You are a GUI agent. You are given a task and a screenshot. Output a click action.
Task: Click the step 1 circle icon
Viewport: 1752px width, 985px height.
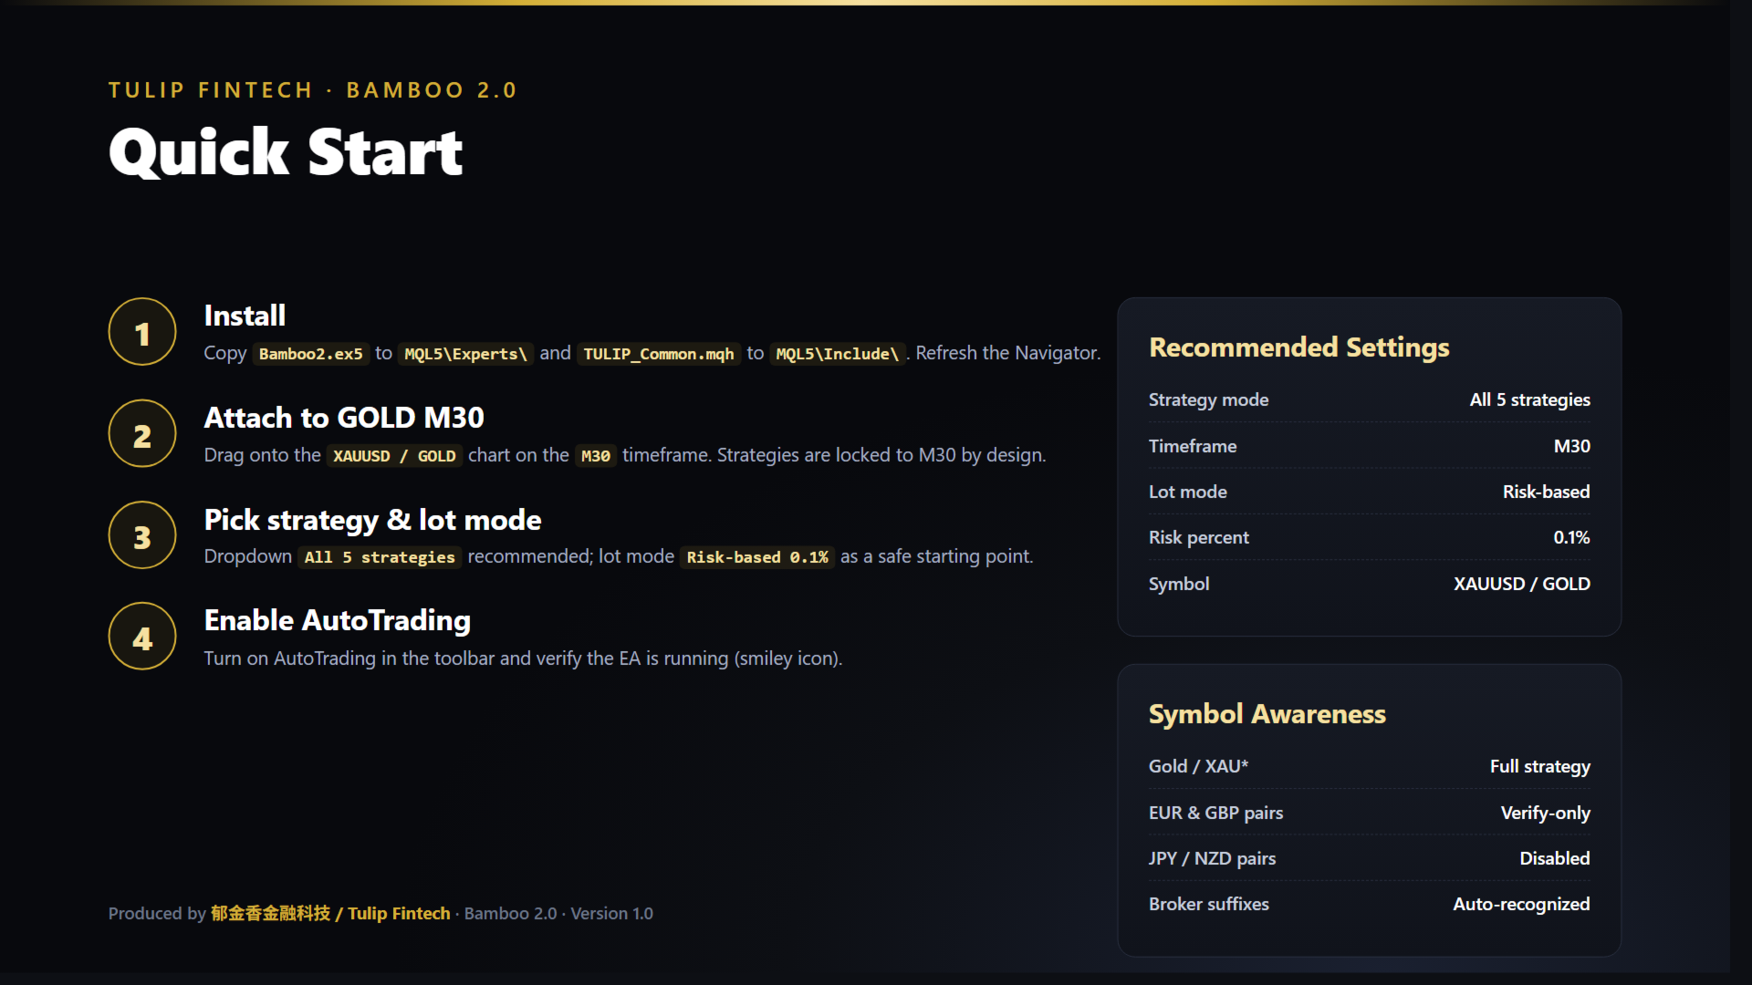[142, 332]
